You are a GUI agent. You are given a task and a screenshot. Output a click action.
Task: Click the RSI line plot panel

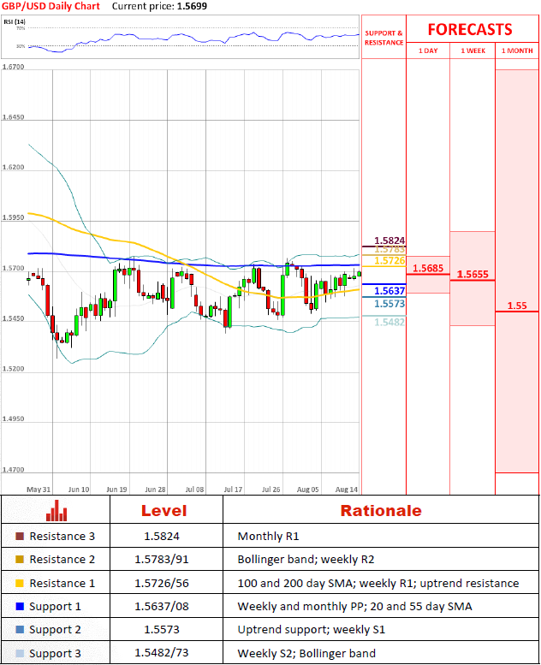181,38
